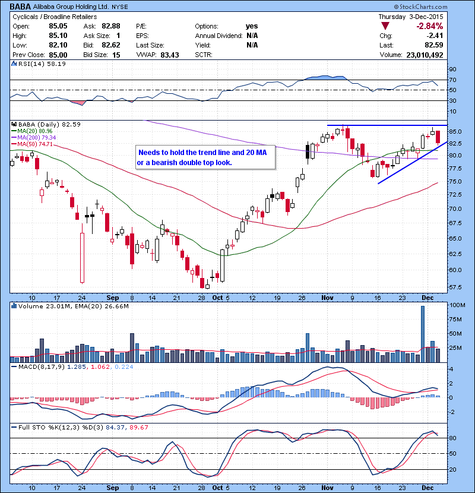Viewport: 475px width, 493px height.
Task: Click the 30 level on the RSI axis
Action: (452, 100)
